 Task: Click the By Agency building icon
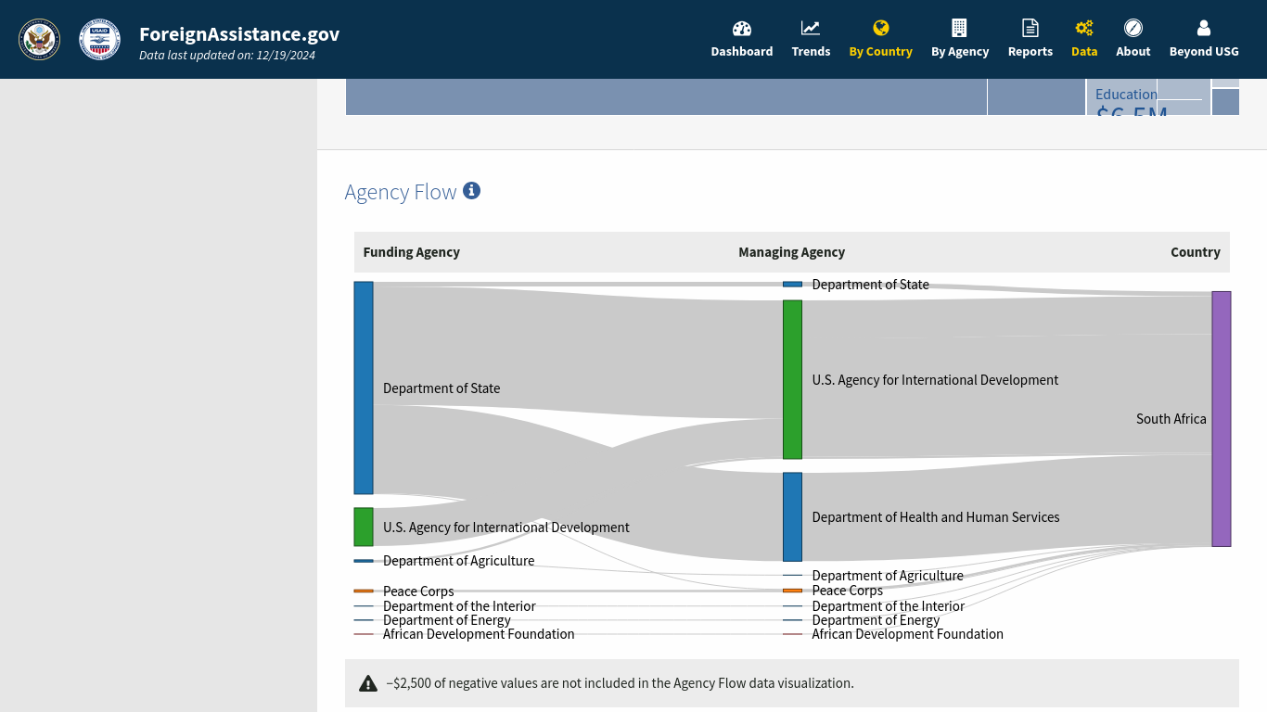[x=960, y=28]
